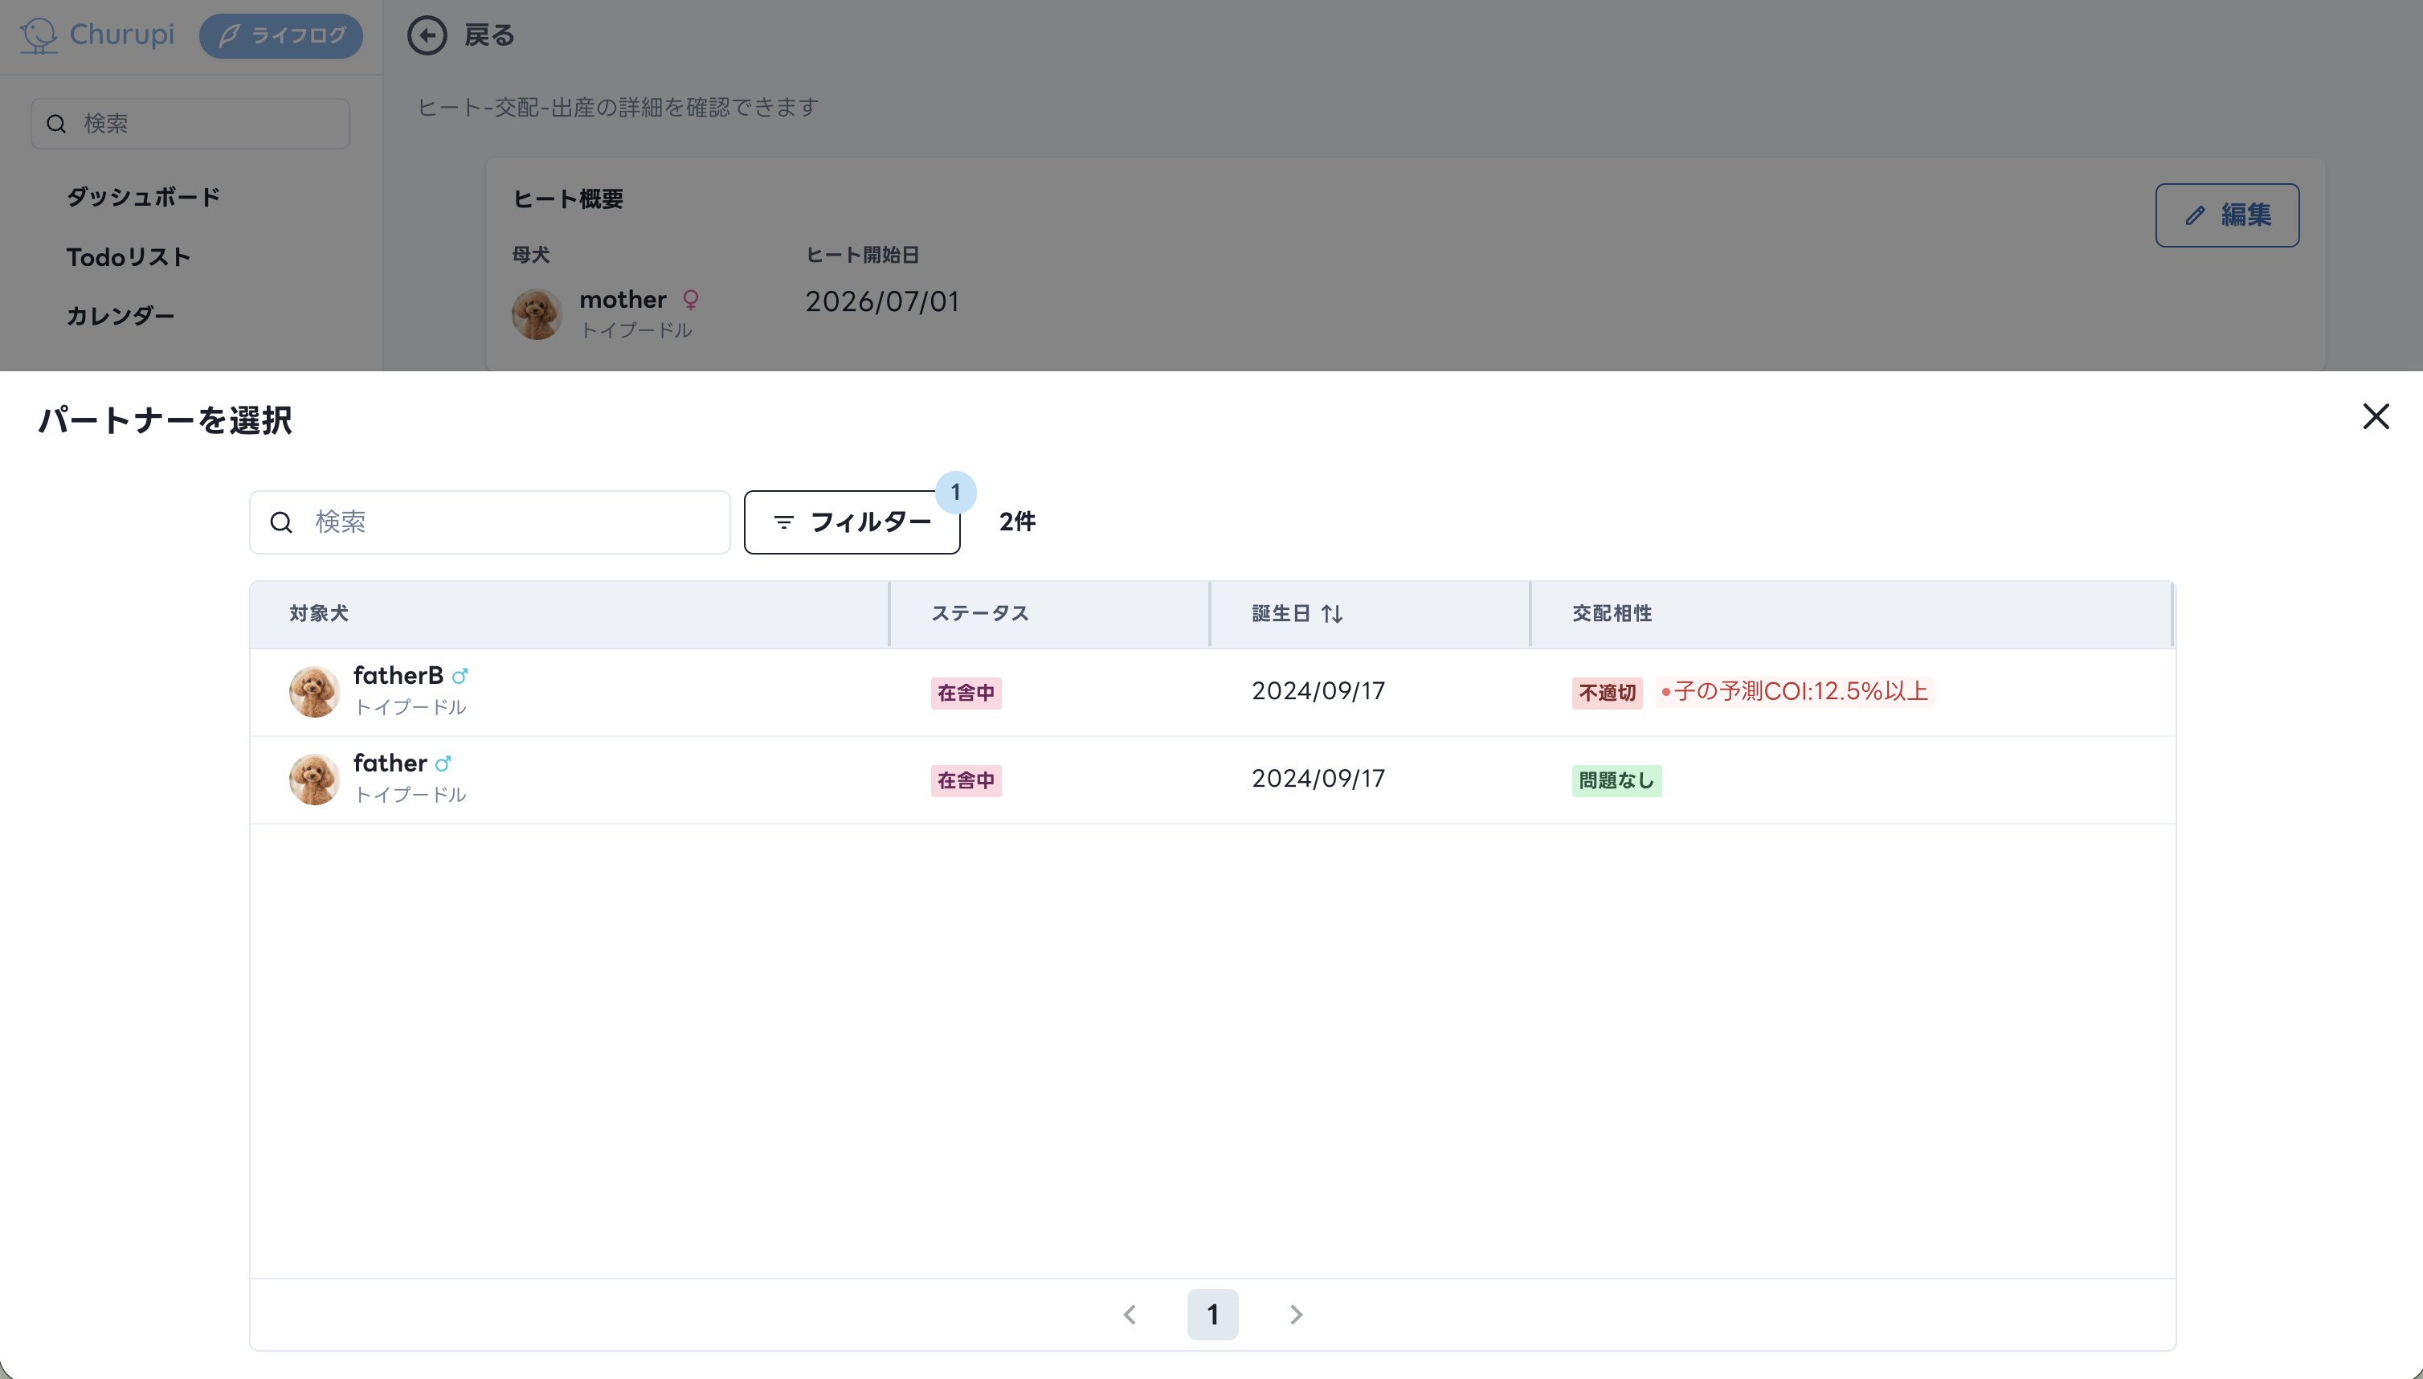The height and width of the screenshot is (1379, 2423).
Task: Click the sidebar 検索 search field
Action: click(x=190, y=124)
